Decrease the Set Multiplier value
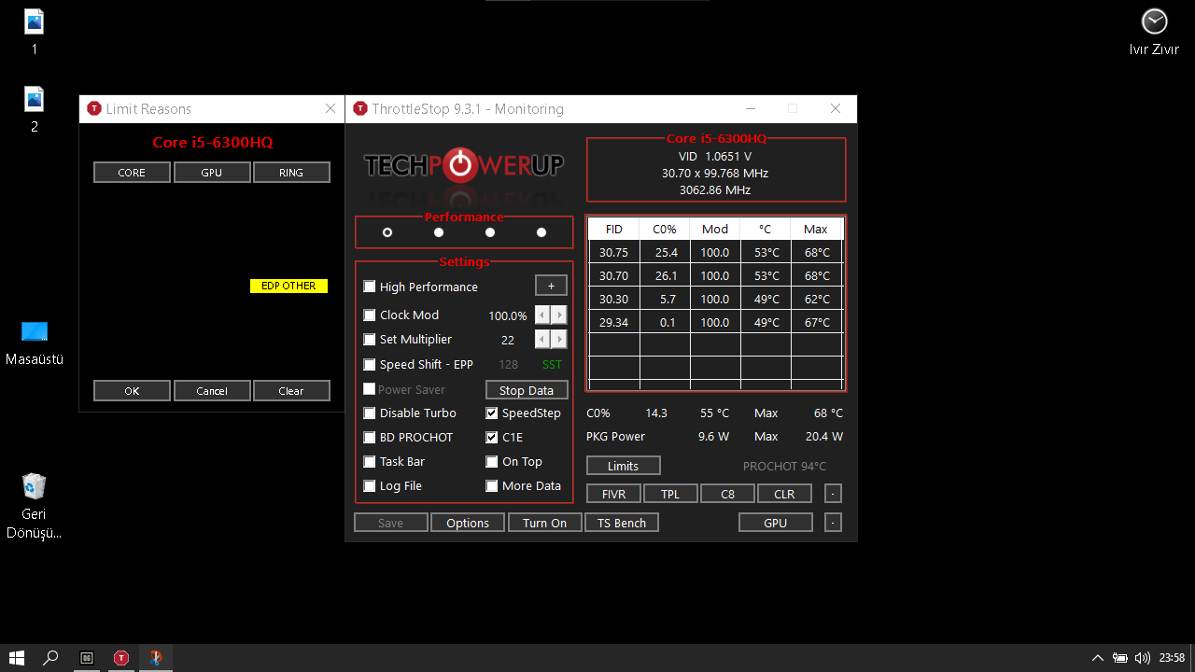Screen dimensions: 1195x672 [542, 340]
